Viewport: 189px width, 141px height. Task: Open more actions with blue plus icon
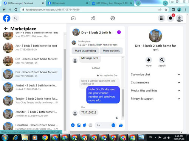point(73,125)
